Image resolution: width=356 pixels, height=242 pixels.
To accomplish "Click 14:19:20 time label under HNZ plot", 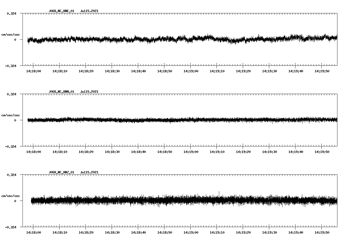I will [x=243, y=232].
